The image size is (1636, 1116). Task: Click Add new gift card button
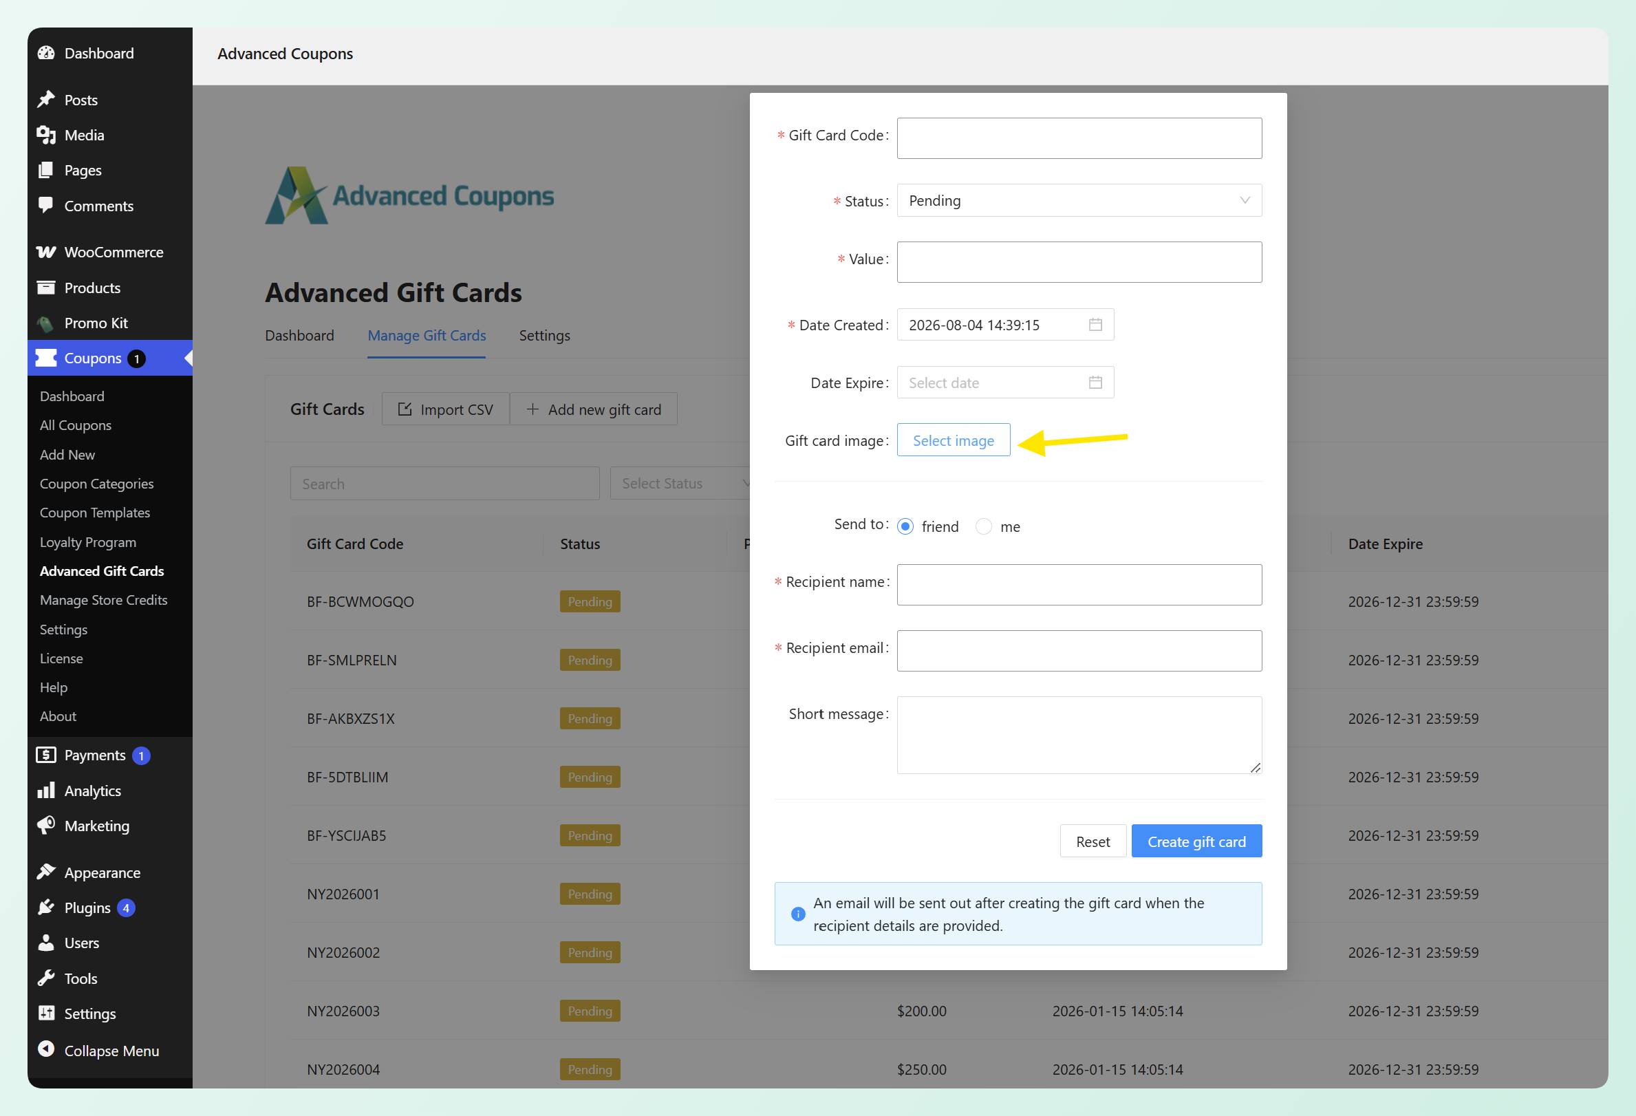pos(594,409)
